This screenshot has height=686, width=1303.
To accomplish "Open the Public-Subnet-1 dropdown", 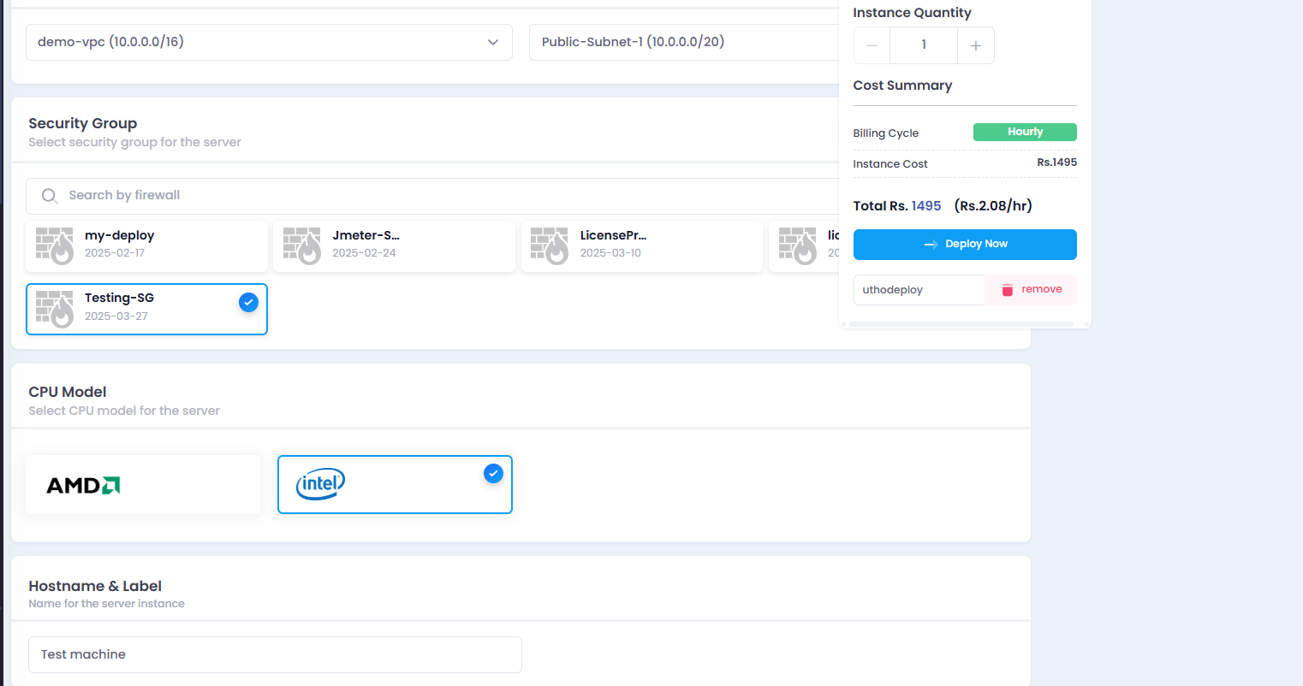I will click(684, 42).
